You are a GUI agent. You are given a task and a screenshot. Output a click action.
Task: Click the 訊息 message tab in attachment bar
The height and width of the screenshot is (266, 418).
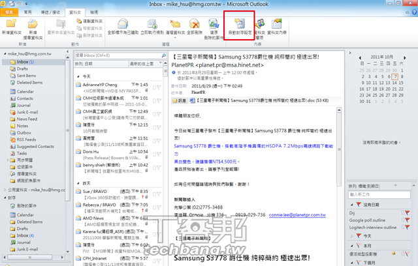click(x=180, y=100)
